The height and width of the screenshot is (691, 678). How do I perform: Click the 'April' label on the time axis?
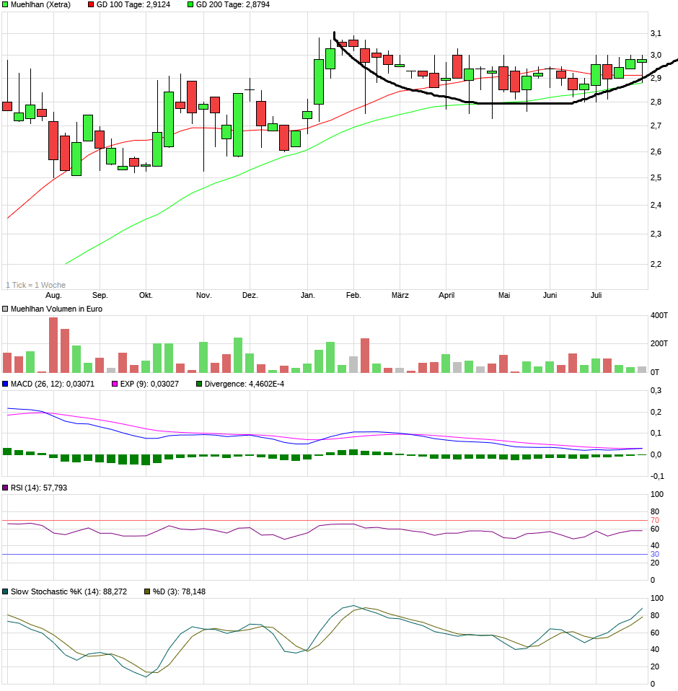(446, 296)
